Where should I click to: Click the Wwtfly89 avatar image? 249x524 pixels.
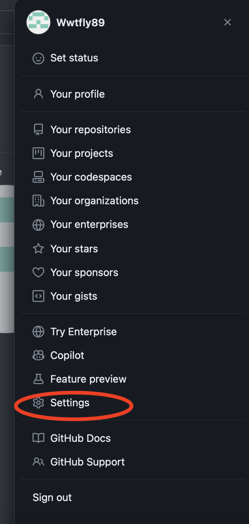(x=38, y=23)
